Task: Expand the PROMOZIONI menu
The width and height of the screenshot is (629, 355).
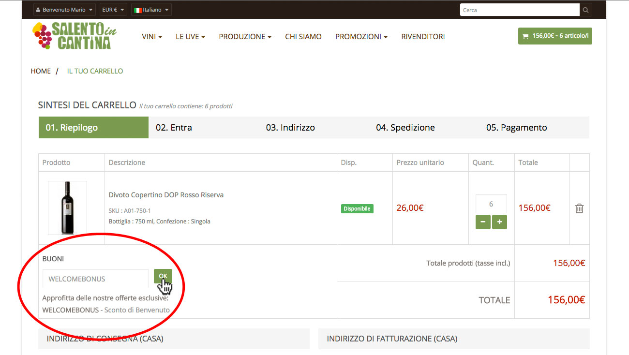Action: [361, 37]
